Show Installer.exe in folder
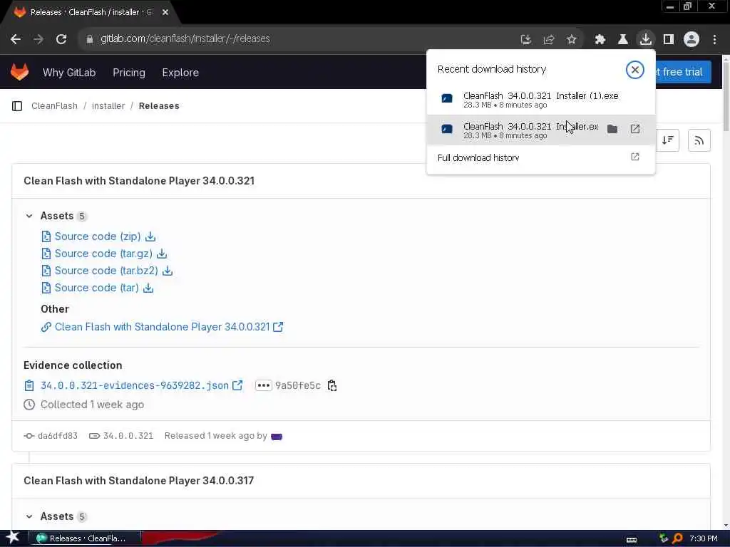 (612, 129)
